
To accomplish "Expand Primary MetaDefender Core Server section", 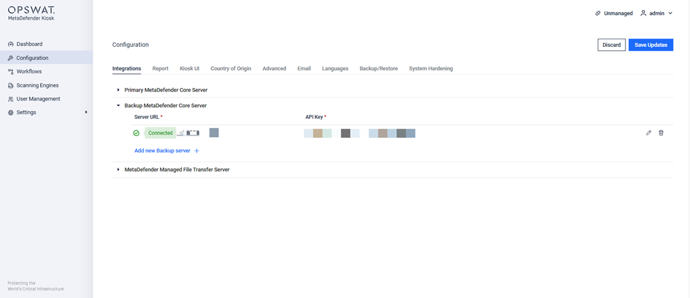I will [118, 90].
